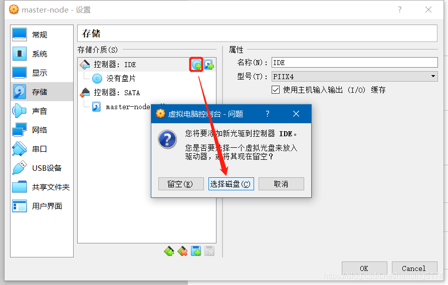Click the add optical drive icon on the IDE controller

196,65
